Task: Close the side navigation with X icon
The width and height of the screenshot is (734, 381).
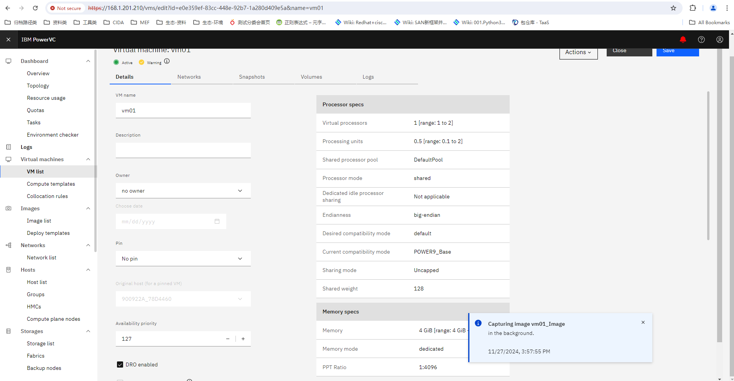Action: point(8,40)
